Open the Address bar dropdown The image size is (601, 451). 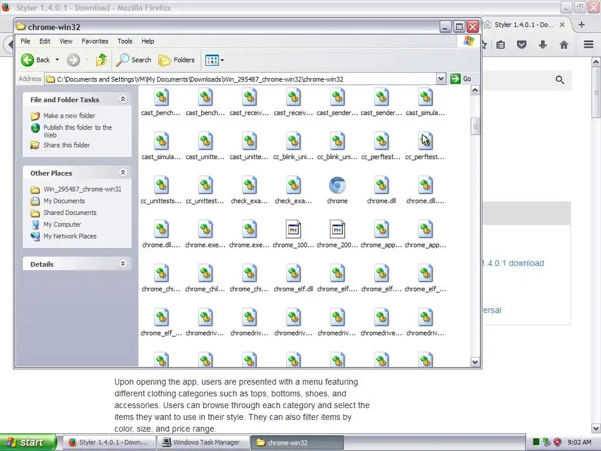coord(441,79)
